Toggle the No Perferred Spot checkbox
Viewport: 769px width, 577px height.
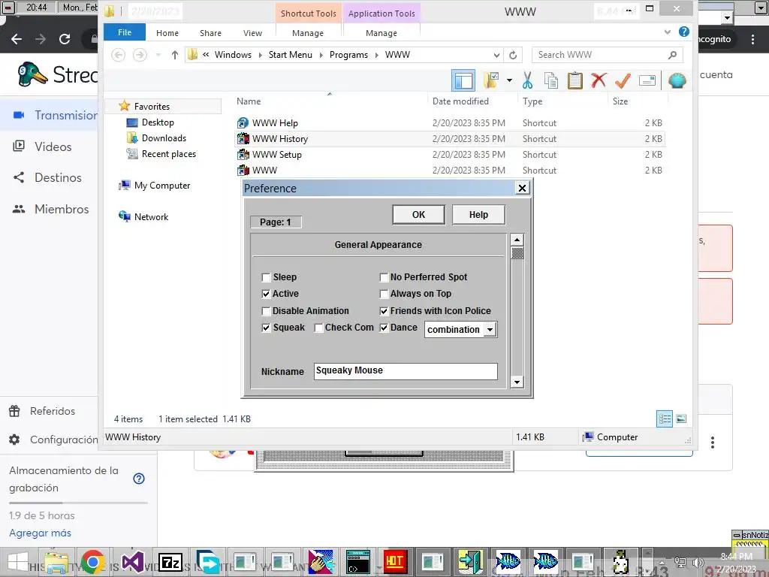pyautogui.click(x=384, y=278)
